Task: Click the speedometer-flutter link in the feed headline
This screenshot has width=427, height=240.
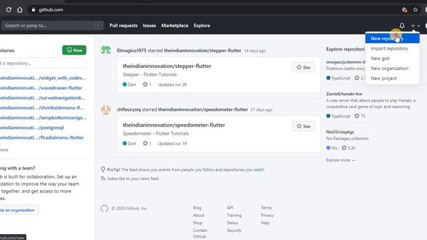Action: point(203,109)
